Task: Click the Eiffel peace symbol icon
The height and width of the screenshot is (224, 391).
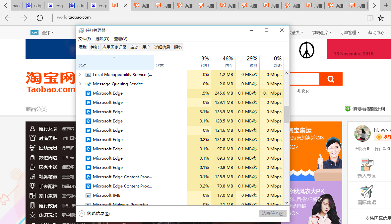Action: (307, 50)
